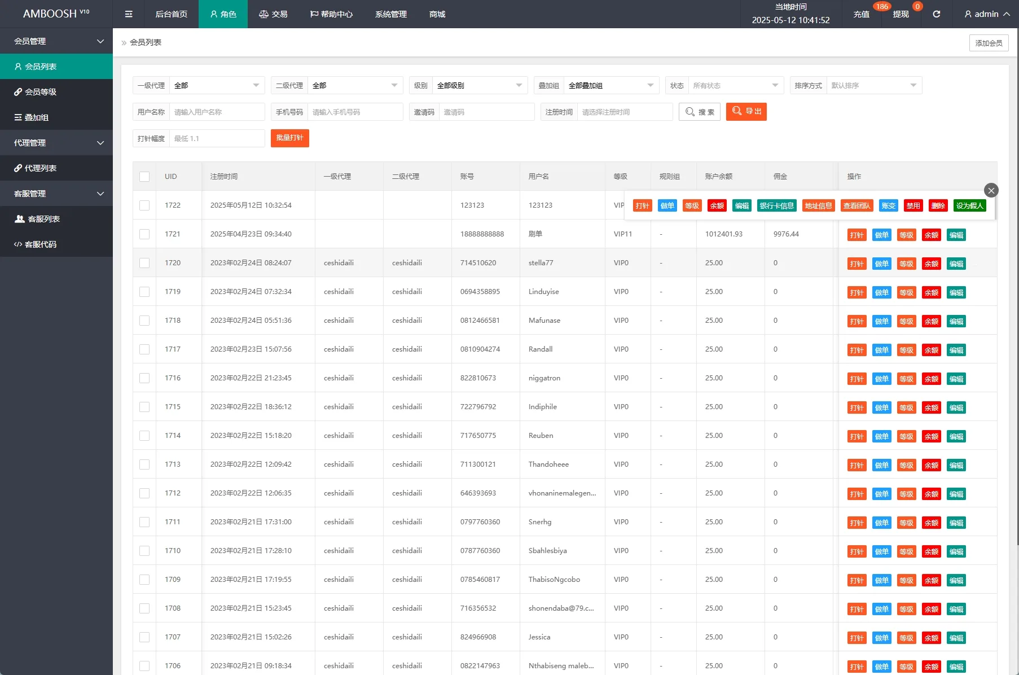Open 充值 recharge notifications with 186 badge
1019x675 pixels.
coord(861,14)
